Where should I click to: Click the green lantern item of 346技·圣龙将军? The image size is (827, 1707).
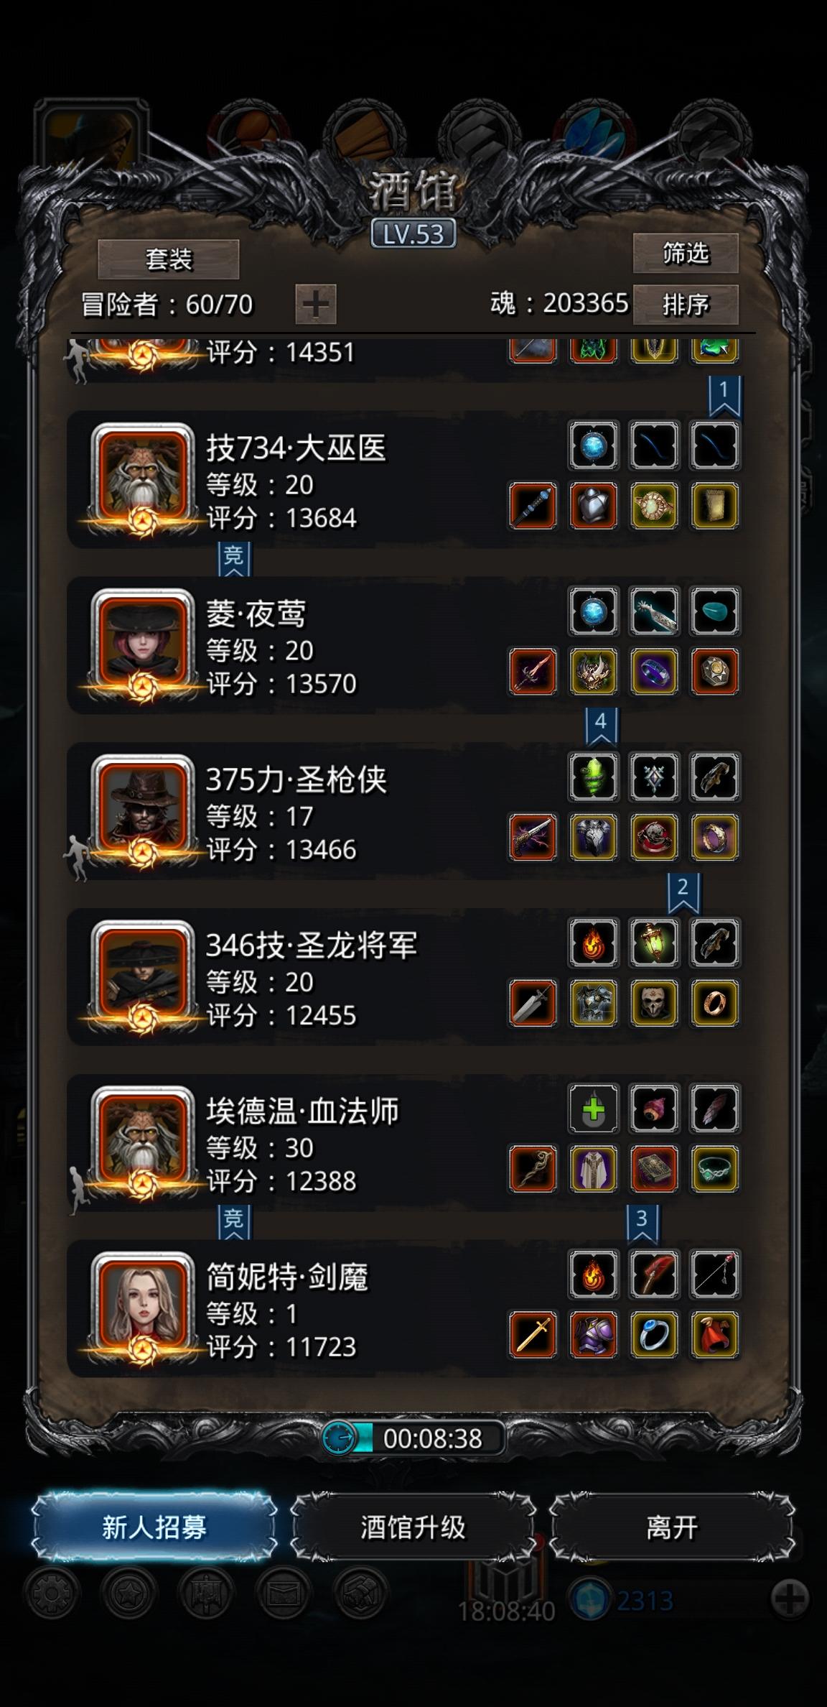[654, 943]
